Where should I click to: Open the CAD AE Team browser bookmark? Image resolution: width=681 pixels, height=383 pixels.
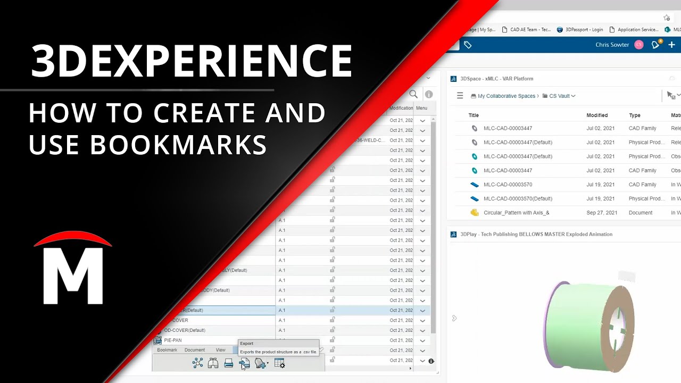click(526, 30)
